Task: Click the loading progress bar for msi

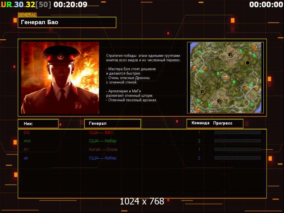Action: click(237, 141)
